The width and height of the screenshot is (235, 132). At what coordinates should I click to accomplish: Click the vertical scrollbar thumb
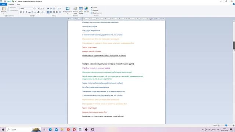point(234,45)
